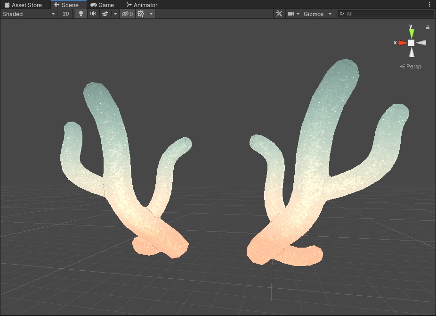Click the scene gizmo center cube
This screenshot has height=316, width=436.
pyautogui.click(x=411, y=42)
